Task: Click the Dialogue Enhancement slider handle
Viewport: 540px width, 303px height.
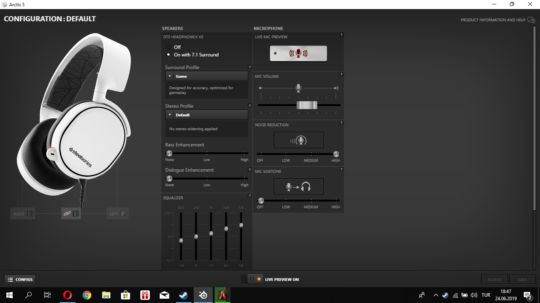Action: pos(169,178)
